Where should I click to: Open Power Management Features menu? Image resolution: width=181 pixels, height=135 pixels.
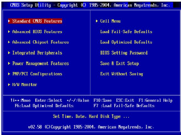[x=41, y=63]
